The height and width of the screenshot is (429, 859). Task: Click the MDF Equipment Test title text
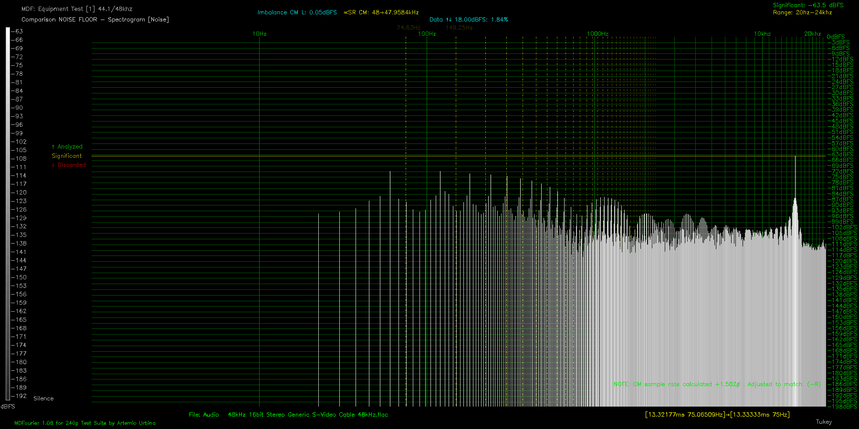[x=77, y=9]
